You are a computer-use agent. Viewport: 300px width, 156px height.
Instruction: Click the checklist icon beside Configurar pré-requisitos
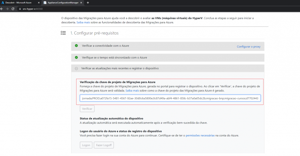pyautogui.click(x=63, y=33)
